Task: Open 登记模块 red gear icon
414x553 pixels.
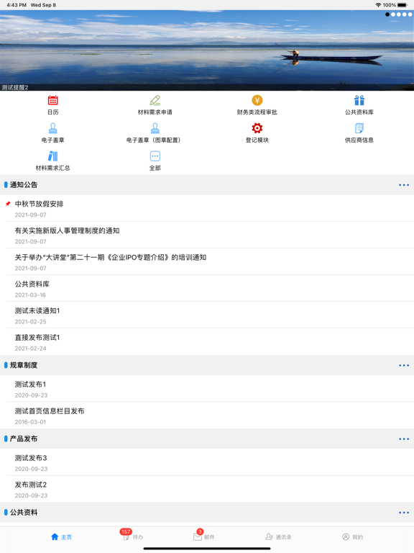Action: (257, 128)
